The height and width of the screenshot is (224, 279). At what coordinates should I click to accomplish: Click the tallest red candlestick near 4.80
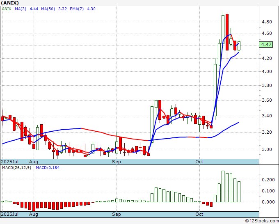pos(227,32)
